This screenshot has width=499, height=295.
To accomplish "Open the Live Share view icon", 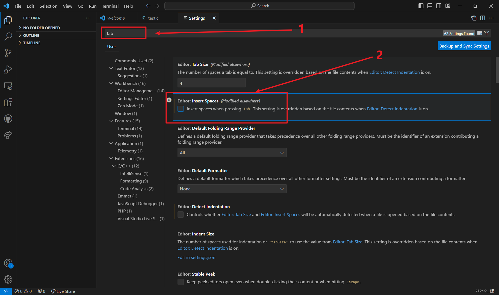I will (x=8, y=135).
